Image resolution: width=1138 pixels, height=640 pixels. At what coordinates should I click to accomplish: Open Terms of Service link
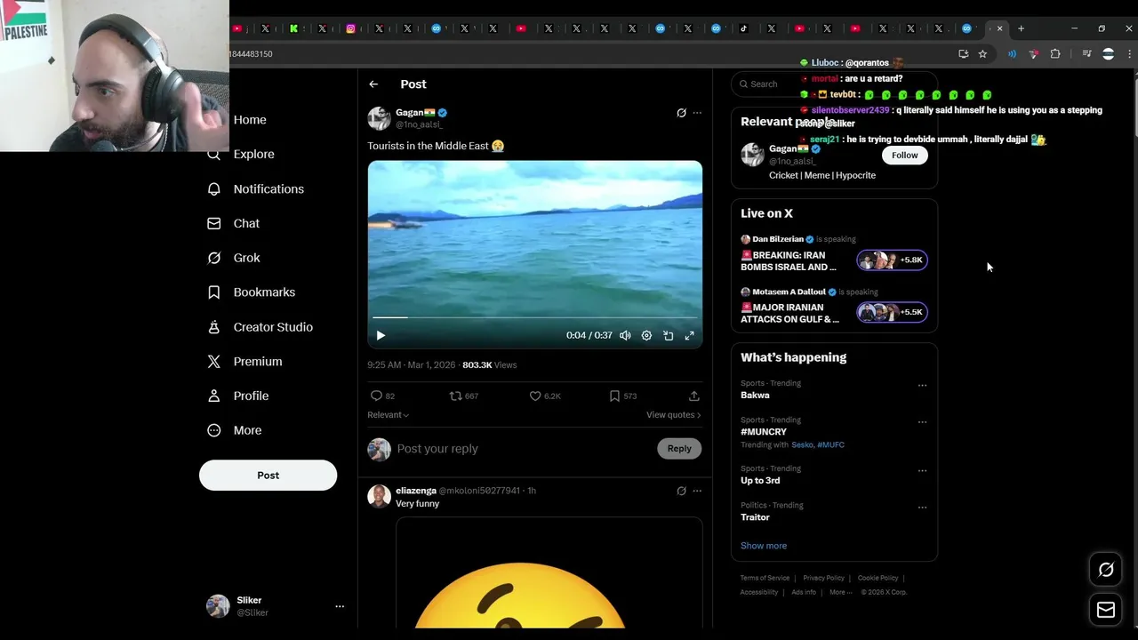click(x=765, y=578)
